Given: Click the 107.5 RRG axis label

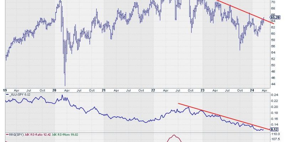Looking at the screenshot, I should coord(276,140).
